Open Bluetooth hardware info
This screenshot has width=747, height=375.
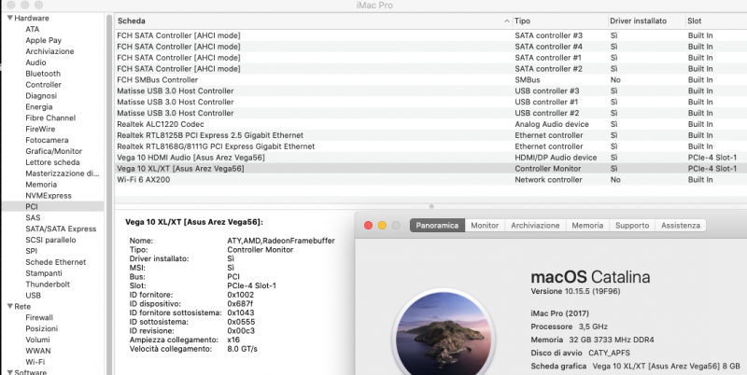point(43,74)
